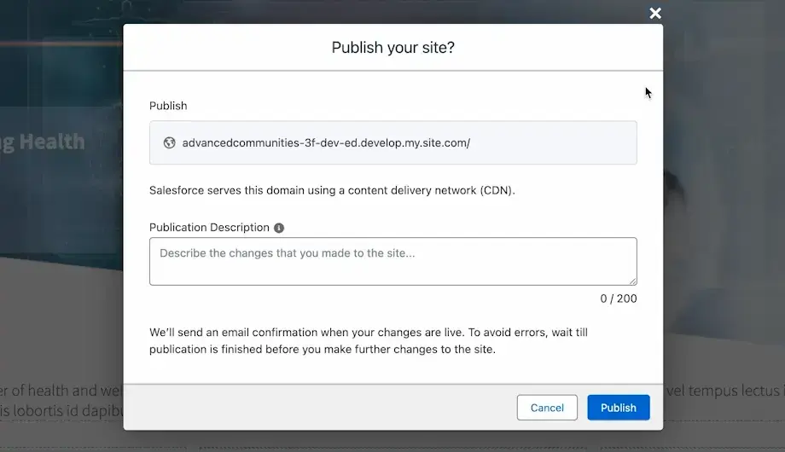Close the Publish your site dialog
The width and height of the screenshot is (785, 452).
(x=654, y=13)
